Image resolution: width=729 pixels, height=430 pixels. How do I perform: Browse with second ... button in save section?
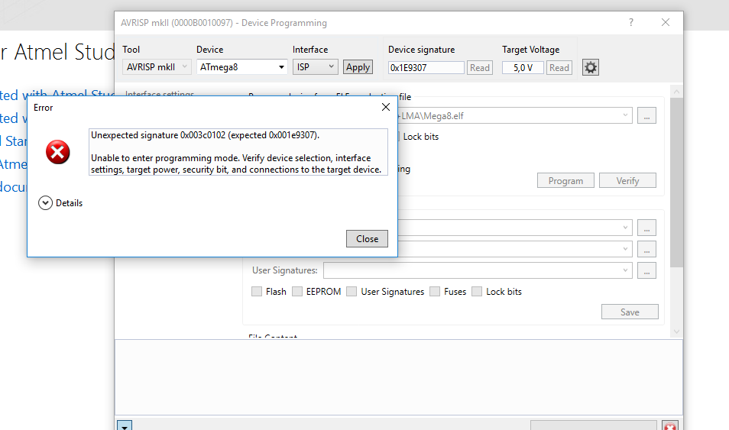tap(646, 249)
